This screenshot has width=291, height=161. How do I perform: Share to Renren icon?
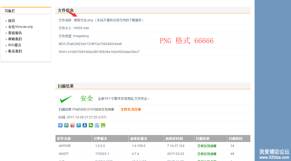point(85,125)
